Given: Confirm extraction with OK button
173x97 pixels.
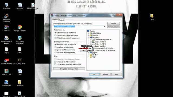Looking at the screenshot, I should pos(94,75).
